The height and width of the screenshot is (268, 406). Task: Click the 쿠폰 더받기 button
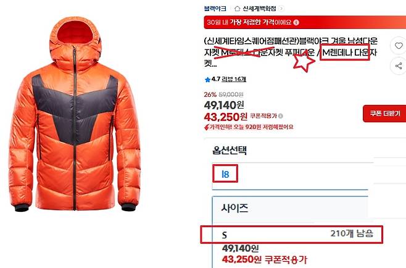(385, 113)
